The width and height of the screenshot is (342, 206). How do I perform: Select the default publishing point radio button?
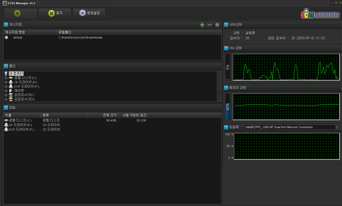[x=6, y=37]
